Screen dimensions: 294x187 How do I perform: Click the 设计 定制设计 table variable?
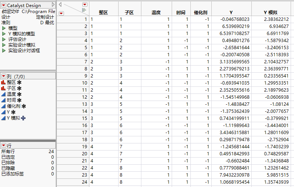tap(28, 17)
